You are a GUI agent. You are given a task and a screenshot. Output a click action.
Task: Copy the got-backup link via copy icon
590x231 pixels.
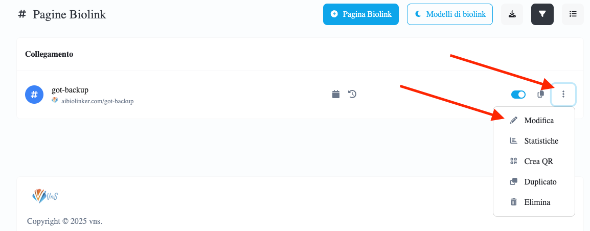click(x=541, y=95)
